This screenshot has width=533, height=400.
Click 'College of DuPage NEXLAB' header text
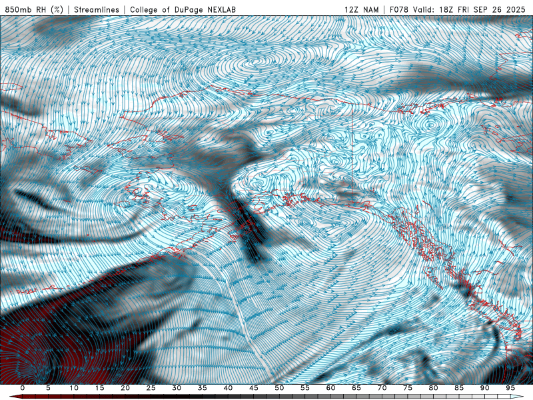[x=183, y=9]
